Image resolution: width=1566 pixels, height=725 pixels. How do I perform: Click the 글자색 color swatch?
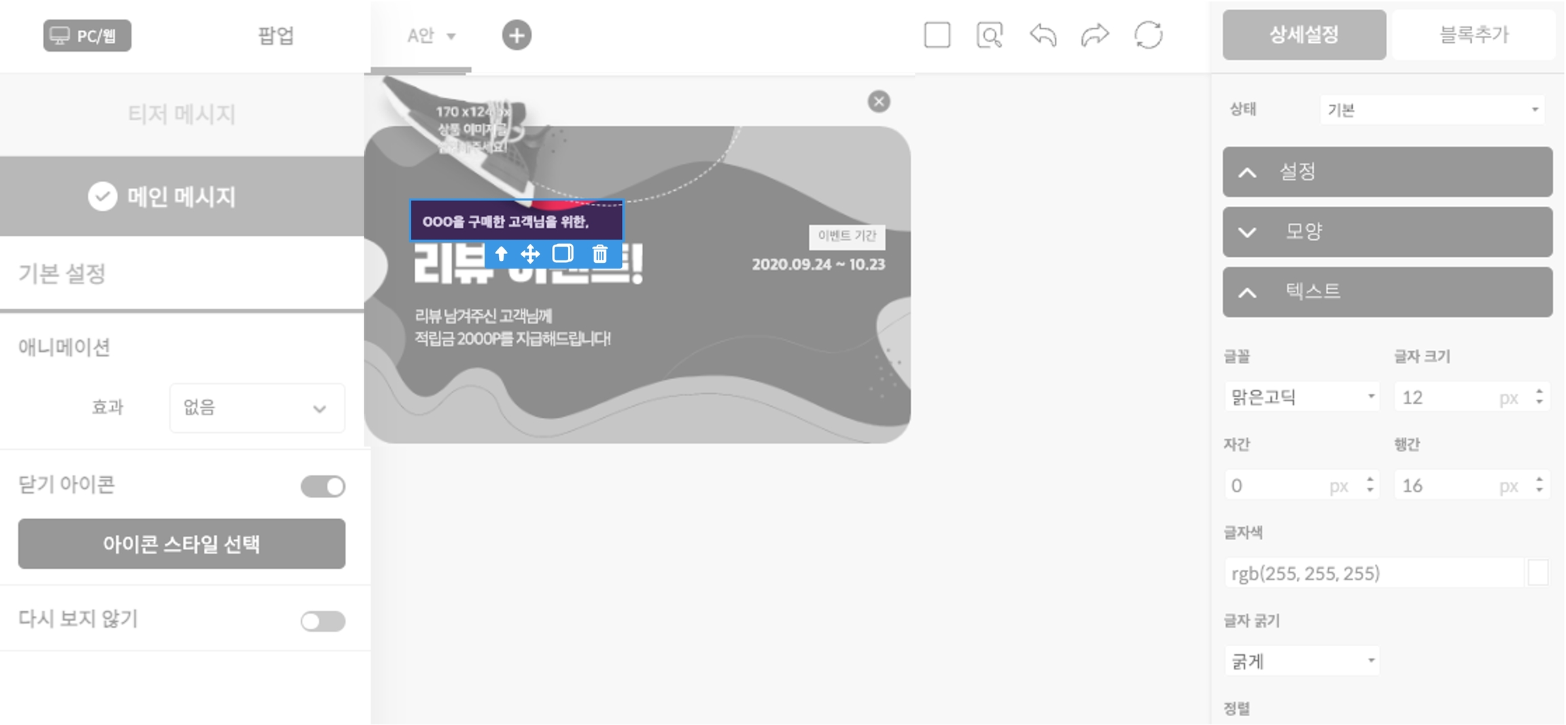(1537, 573)
